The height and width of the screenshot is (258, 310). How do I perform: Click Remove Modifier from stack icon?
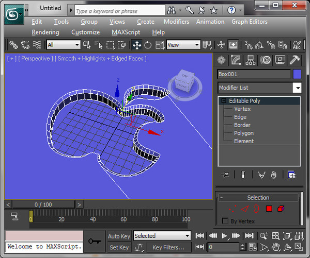click(274, 175)
